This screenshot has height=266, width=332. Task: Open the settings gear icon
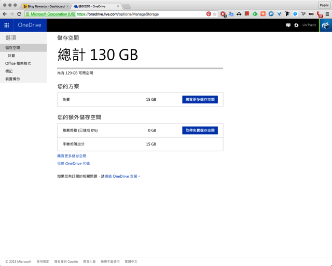click(296, 25)
